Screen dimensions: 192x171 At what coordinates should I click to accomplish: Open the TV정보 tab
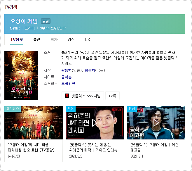[x=17, y=39]
